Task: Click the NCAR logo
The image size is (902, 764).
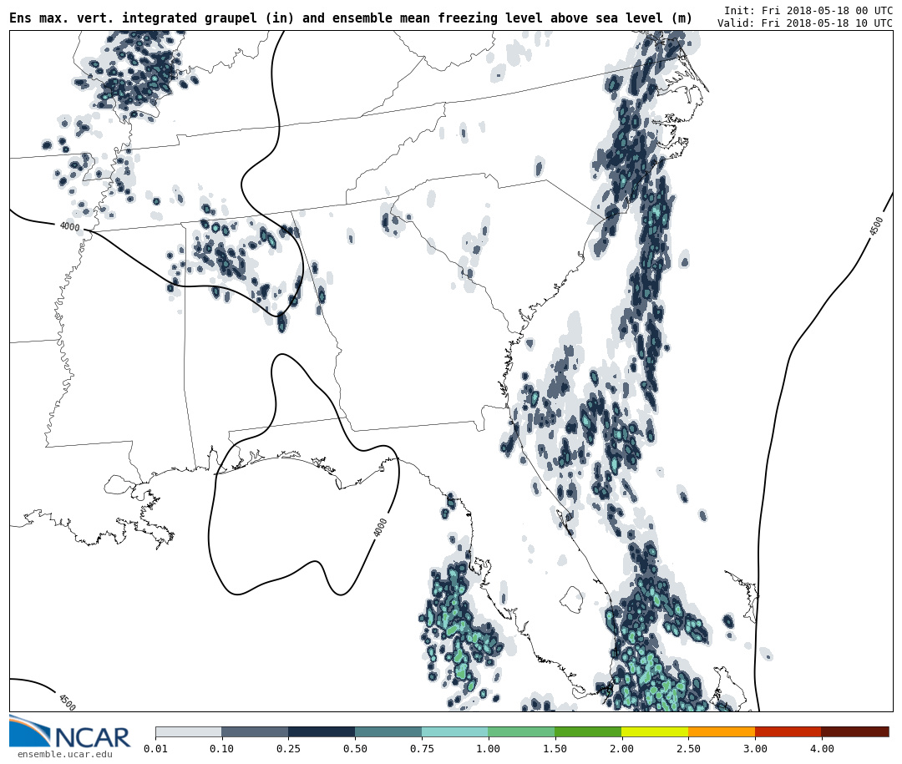Action: pos(69,732)
